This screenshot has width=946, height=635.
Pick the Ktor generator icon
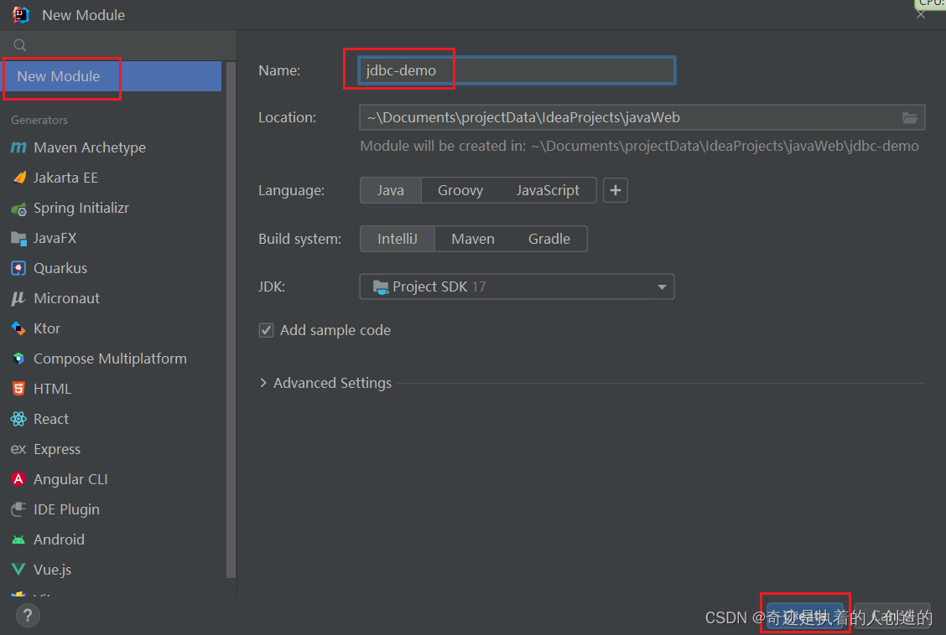point(18,328)
